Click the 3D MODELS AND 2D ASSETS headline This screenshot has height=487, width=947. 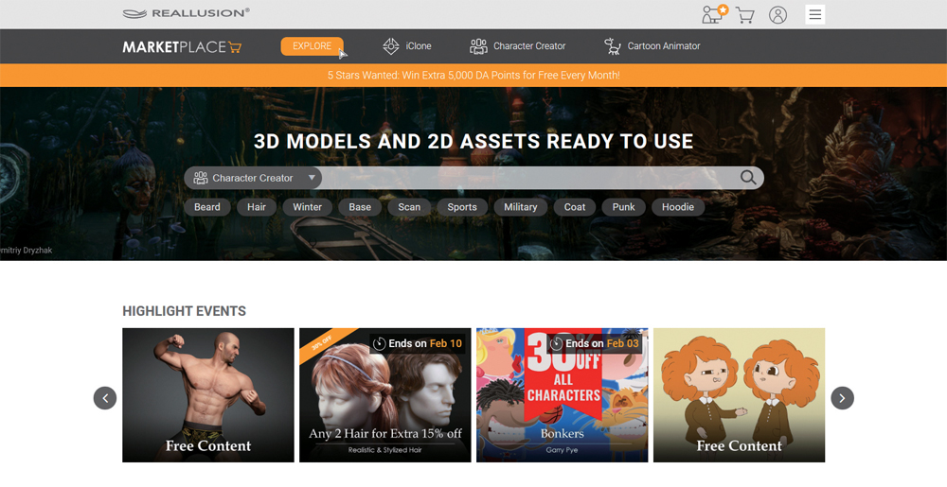[x=473, y=141]
